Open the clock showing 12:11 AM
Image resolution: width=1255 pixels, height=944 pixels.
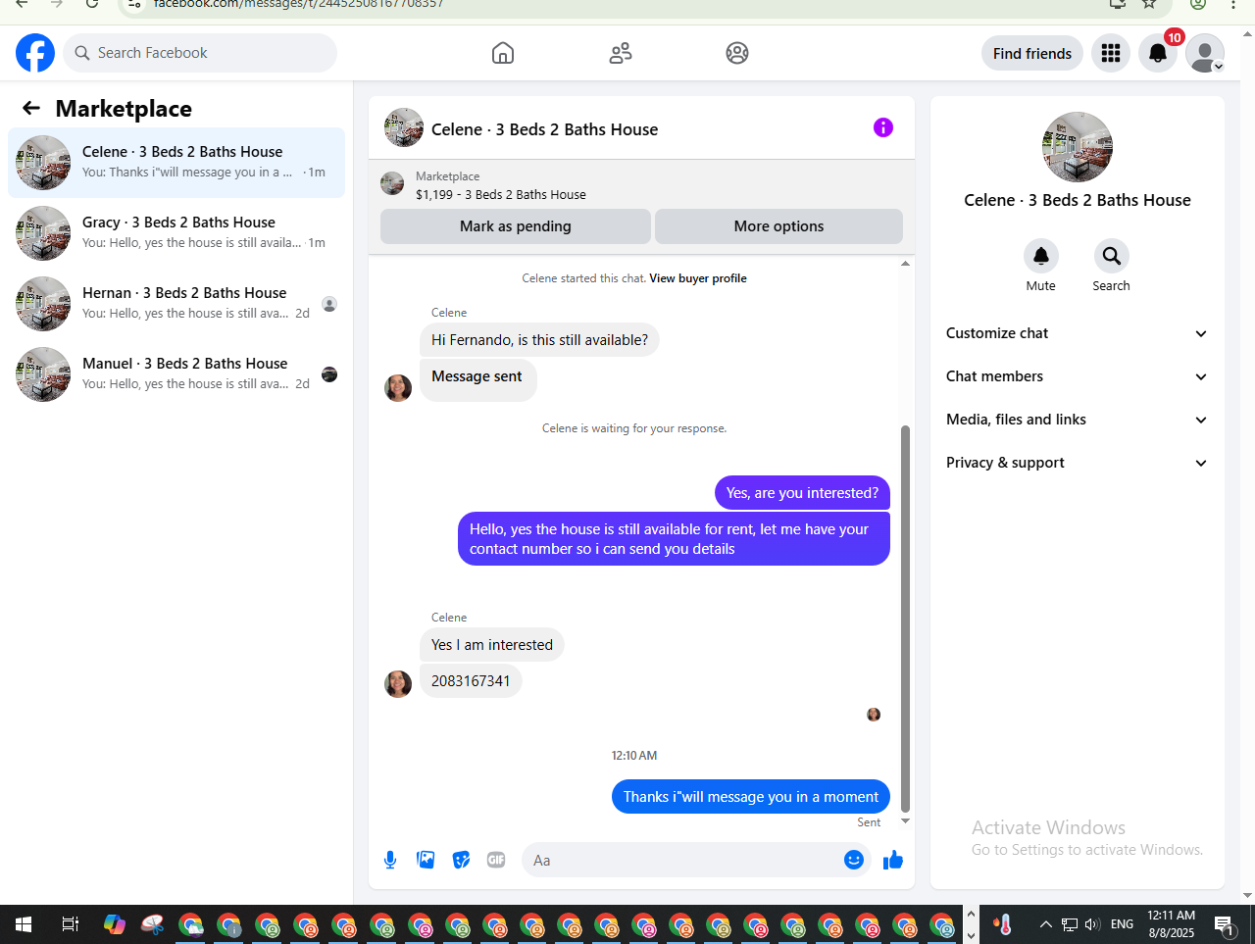[1172, 924]
